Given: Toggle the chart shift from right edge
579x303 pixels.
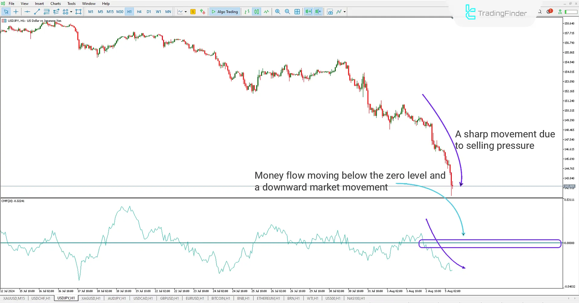Looking at the screenshot, I should tap(318, 11).
